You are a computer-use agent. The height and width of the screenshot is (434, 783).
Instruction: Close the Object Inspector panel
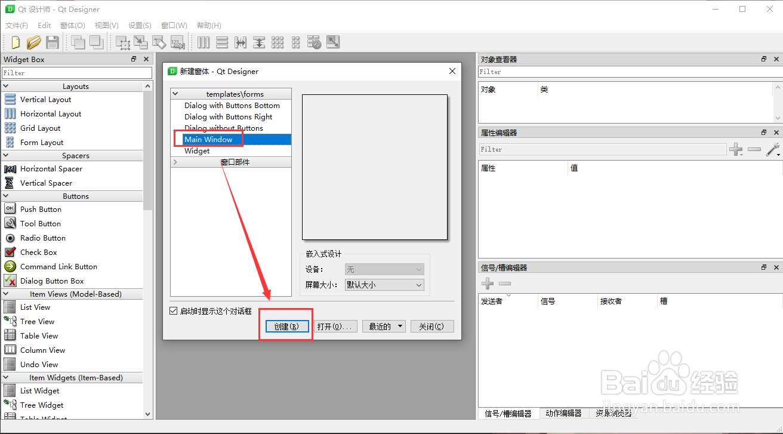pos(776,59)
